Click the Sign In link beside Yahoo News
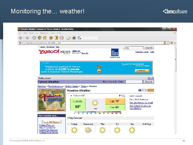Image resolution: width=193 pixels, height=145 pixels. (x=76, y=51)
